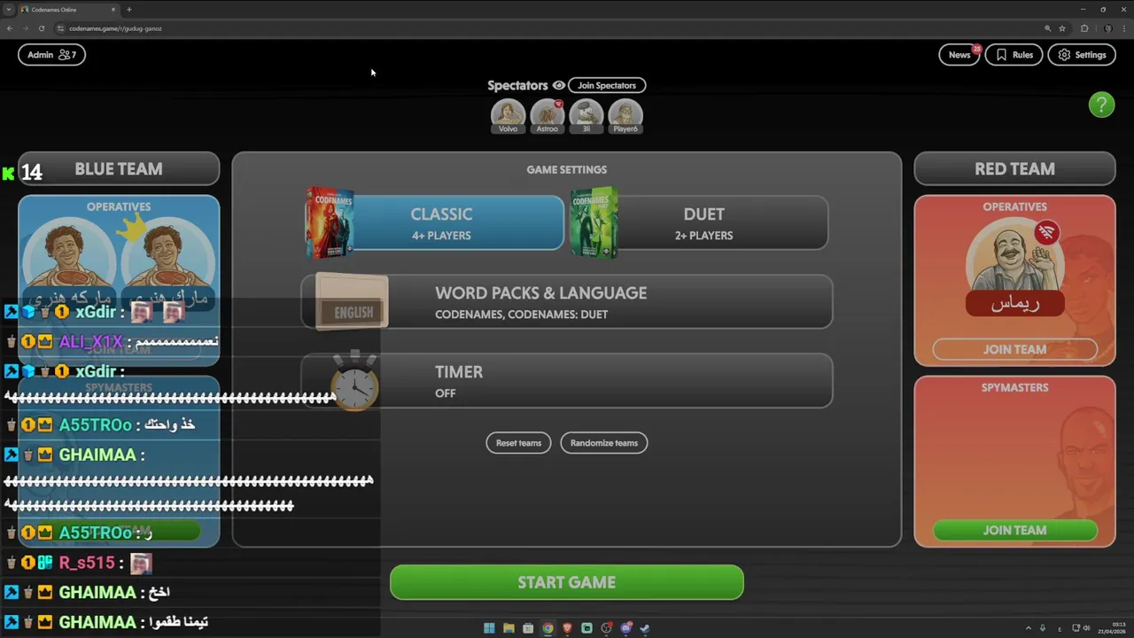
Task: Open the Settings menu
Action: pyautogui.click(x=1082, y=55)
